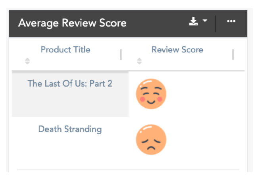The width and height of the screenshot is (258, 183).
Task: Click the sad frowning face emoji
Action: [x=151, y=139]
